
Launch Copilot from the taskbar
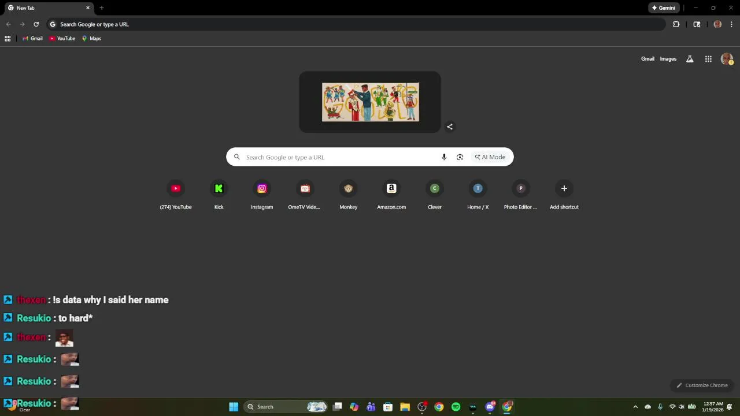pos(354,407)
